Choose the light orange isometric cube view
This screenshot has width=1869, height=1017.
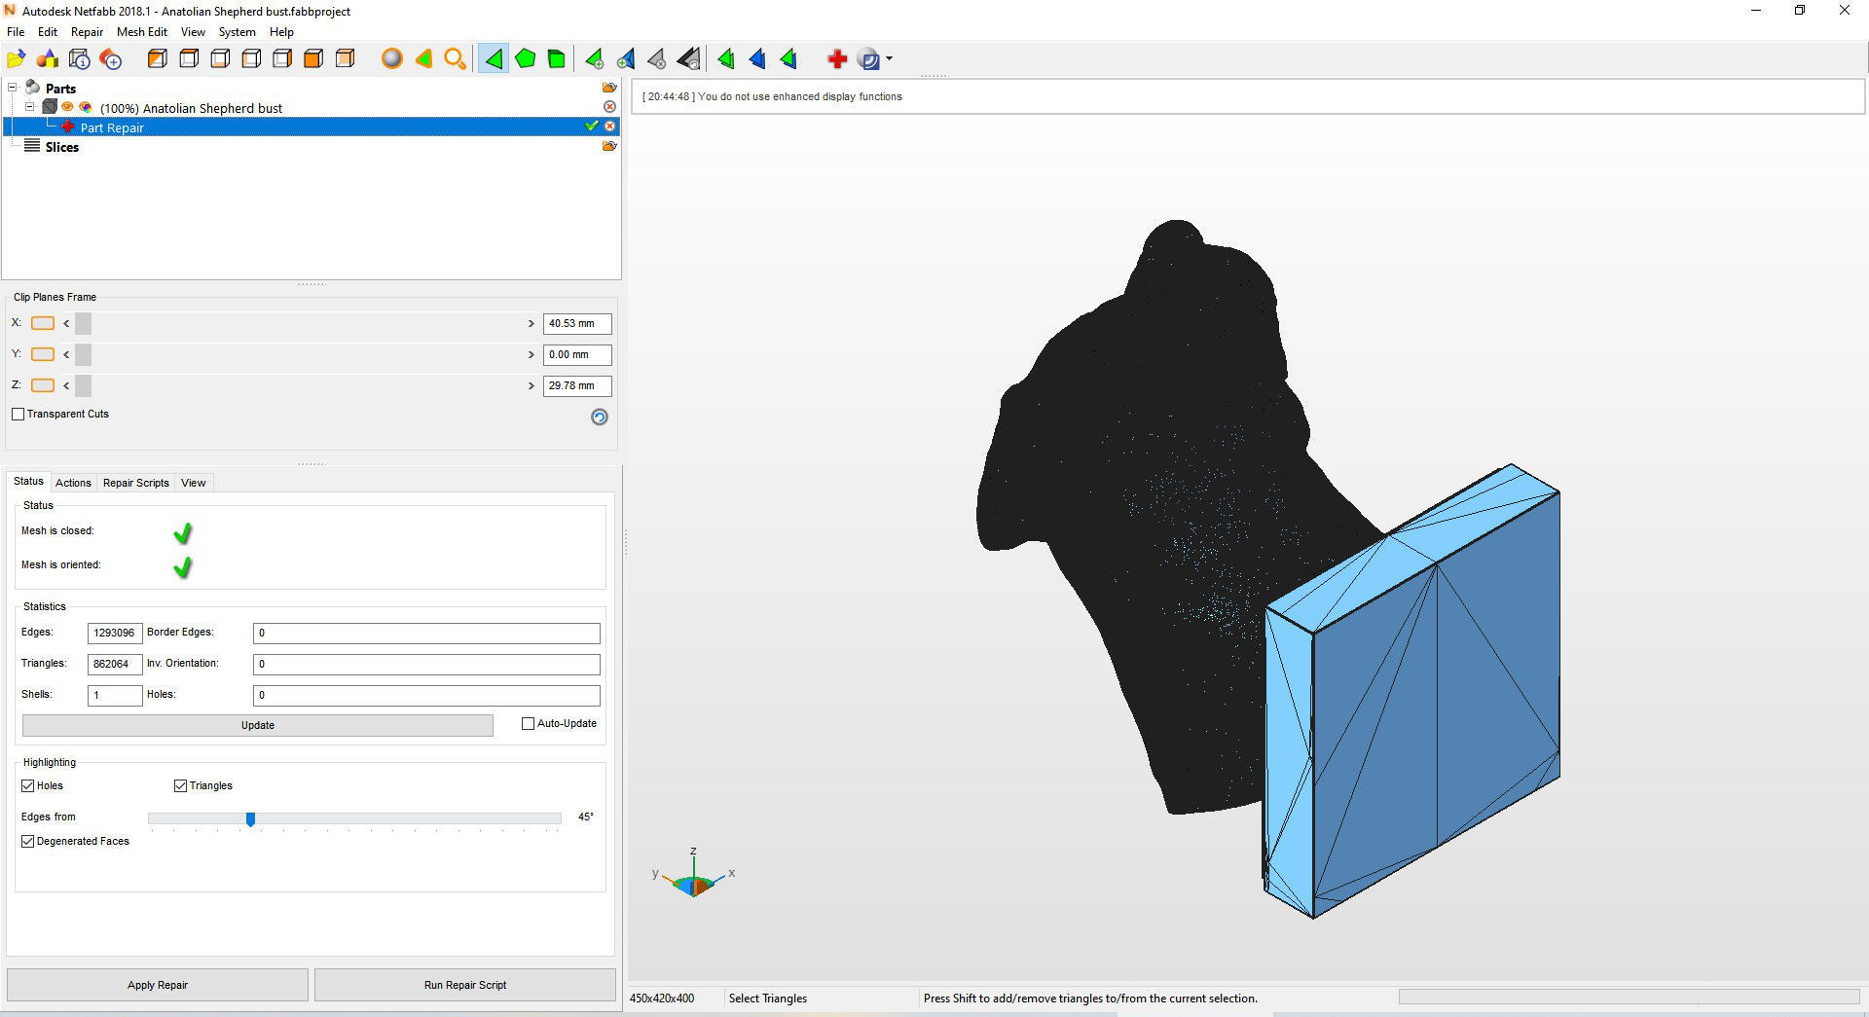point(345,59)
